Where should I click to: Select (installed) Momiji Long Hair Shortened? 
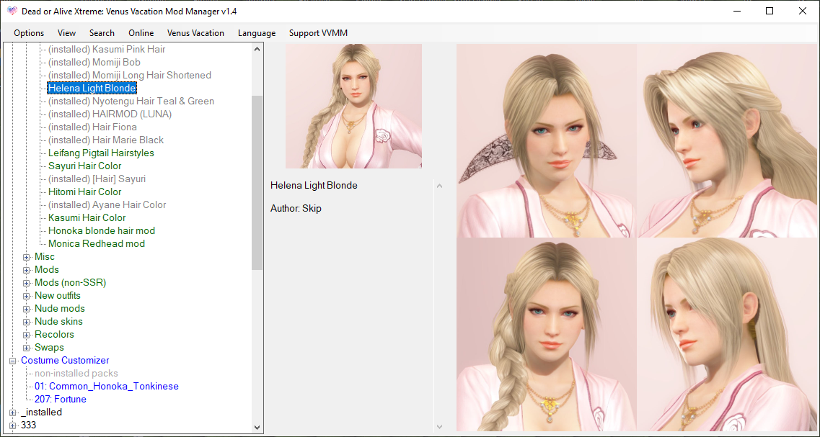point(130,75)
